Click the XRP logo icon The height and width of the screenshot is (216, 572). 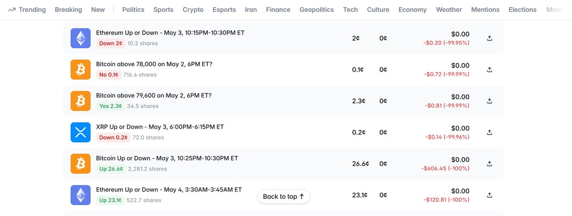point(80,132)
